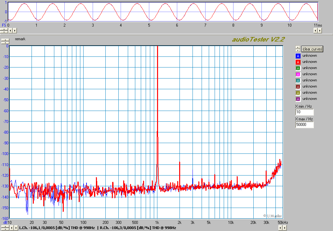Viewport: 333px width, 231px height.
Task: Click the remark label above the spectrum
Action: (20, 39)
